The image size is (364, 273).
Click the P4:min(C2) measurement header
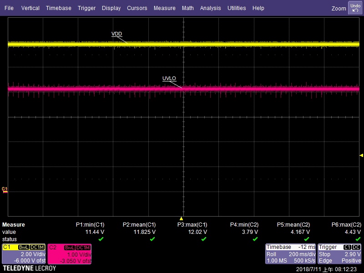[x=244, y=225]
